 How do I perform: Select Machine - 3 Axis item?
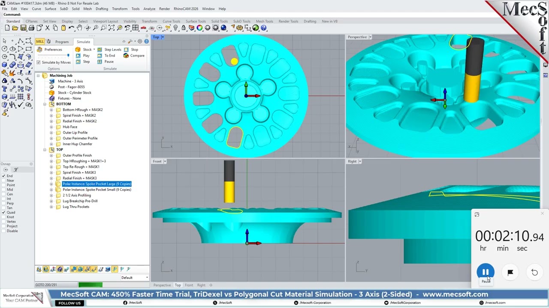(x=70, y=81)
